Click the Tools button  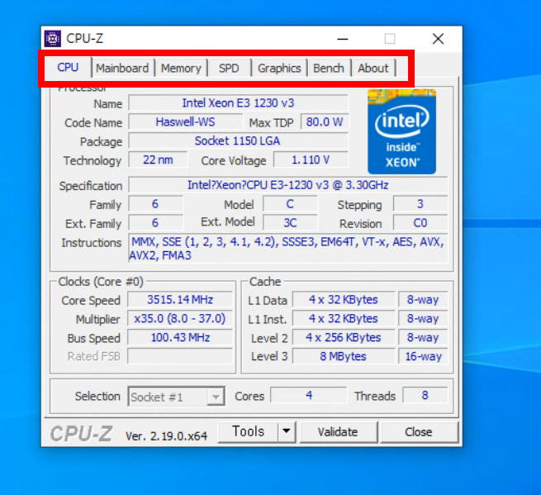248,431
